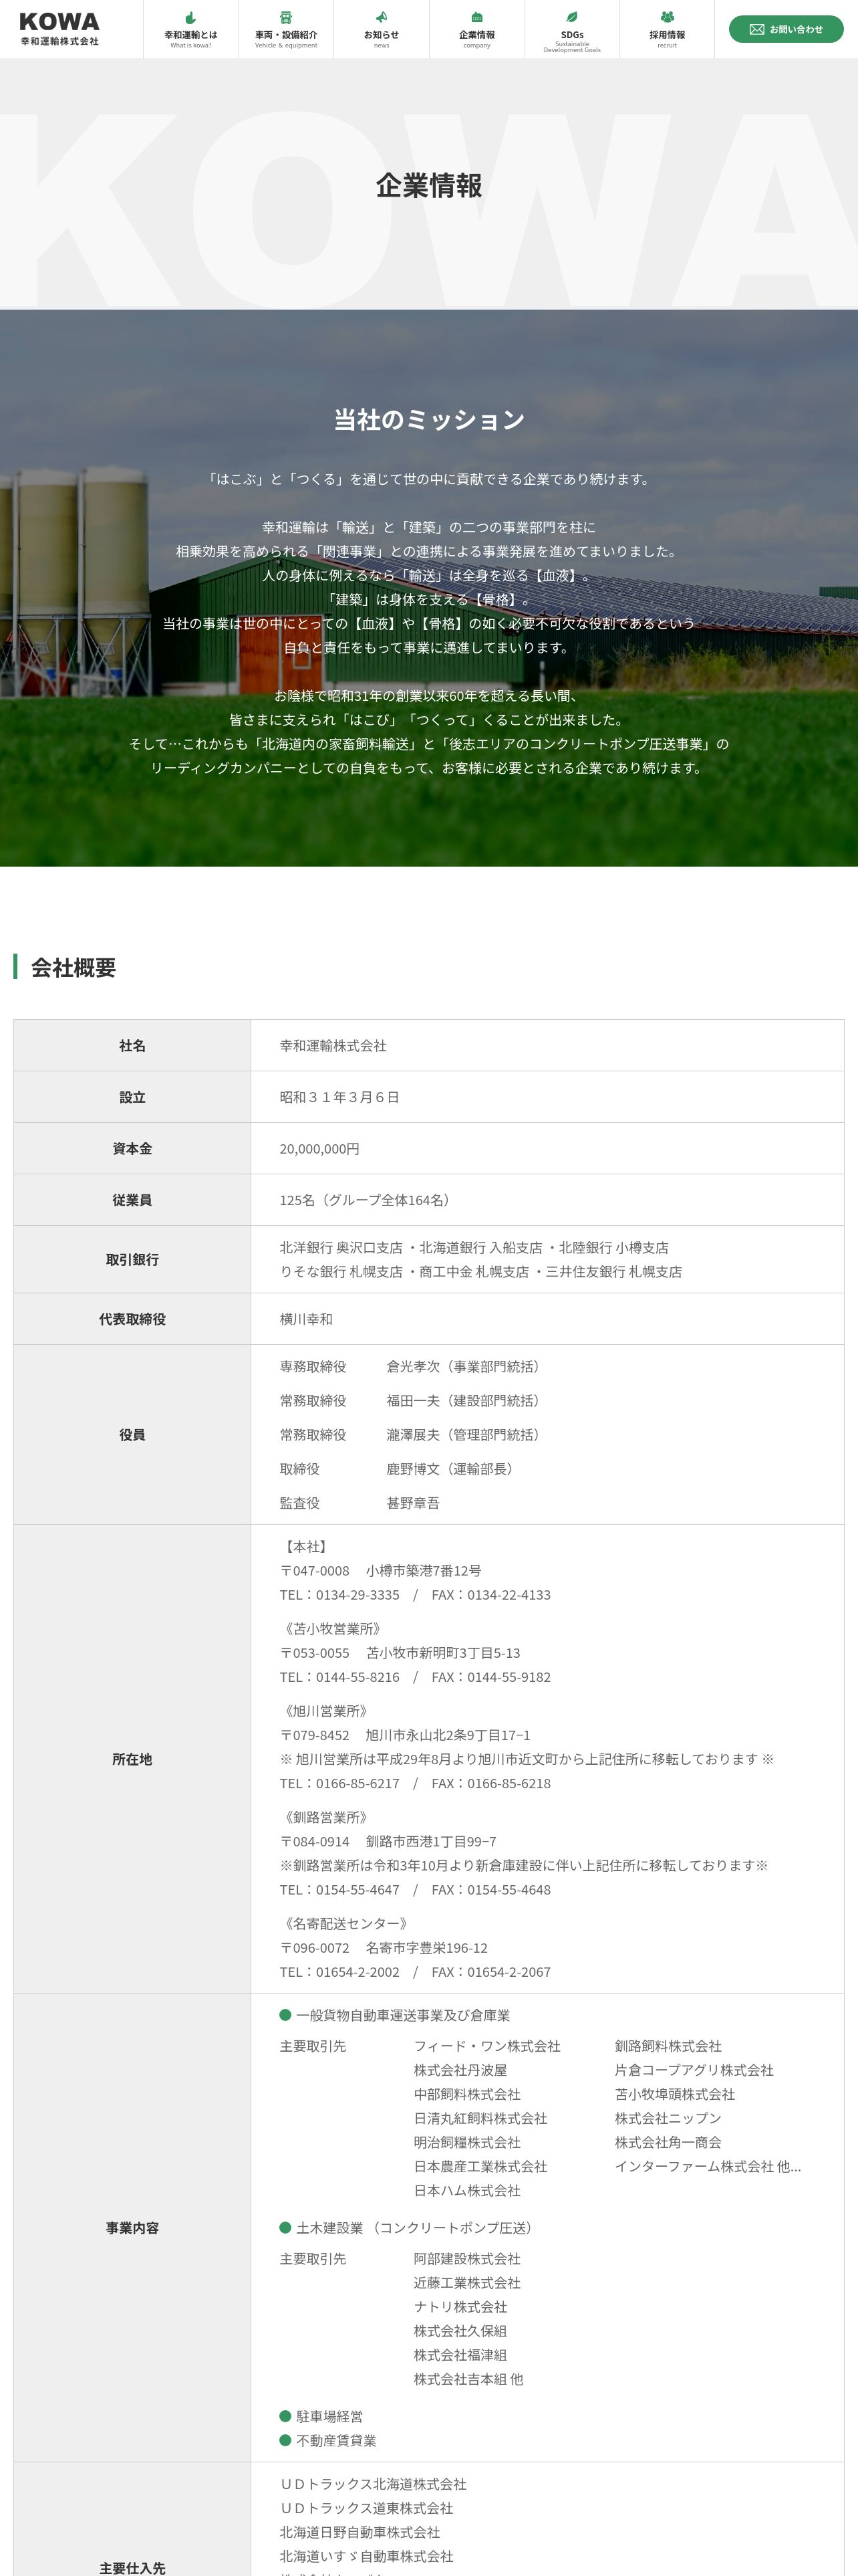Click the 《苫小牧営業所》 office label

pyautogui.click(x=333, y=1629)
